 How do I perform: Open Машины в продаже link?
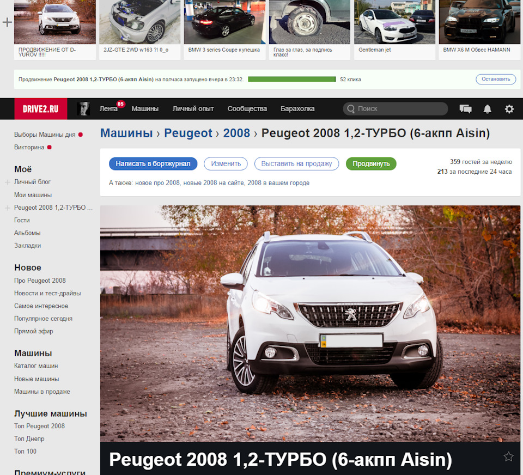pos(42,392)
